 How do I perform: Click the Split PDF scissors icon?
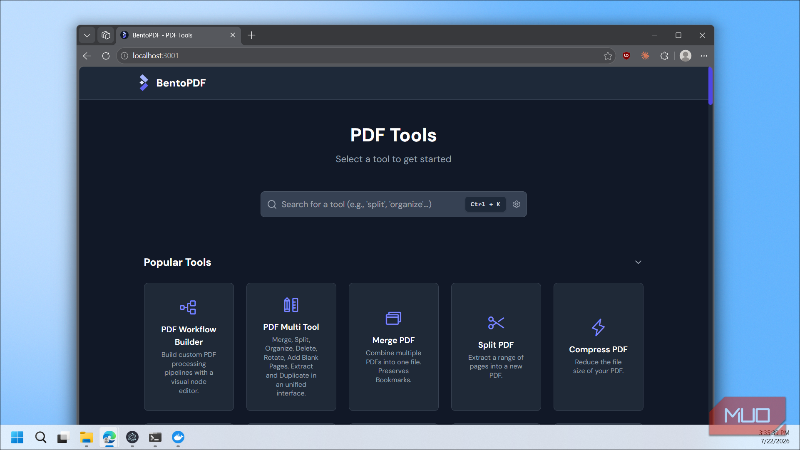(x=496, y=323)
